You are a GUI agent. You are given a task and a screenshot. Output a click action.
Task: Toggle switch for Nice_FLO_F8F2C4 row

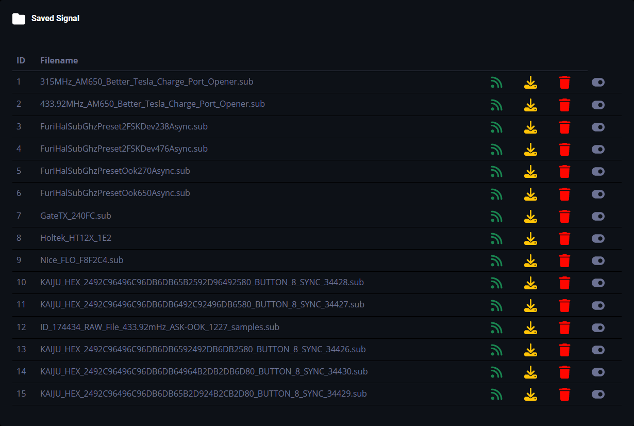pyautogui.click(x=598, y=260)
